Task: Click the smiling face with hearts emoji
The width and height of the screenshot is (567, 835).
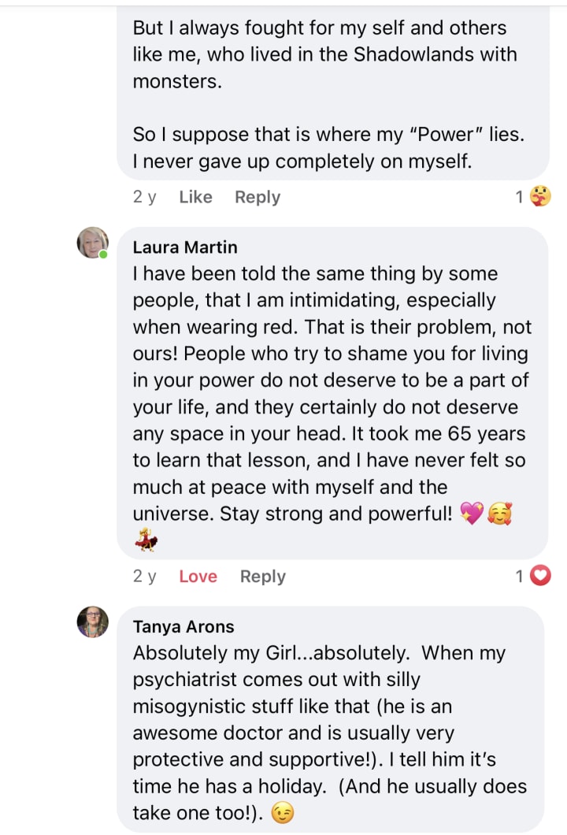Action: pos(500,514)
